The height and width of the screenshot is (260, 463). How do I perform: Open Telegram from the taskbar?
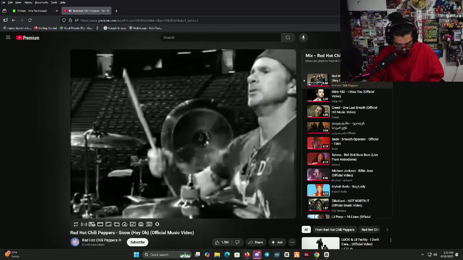tap(267, 255)
